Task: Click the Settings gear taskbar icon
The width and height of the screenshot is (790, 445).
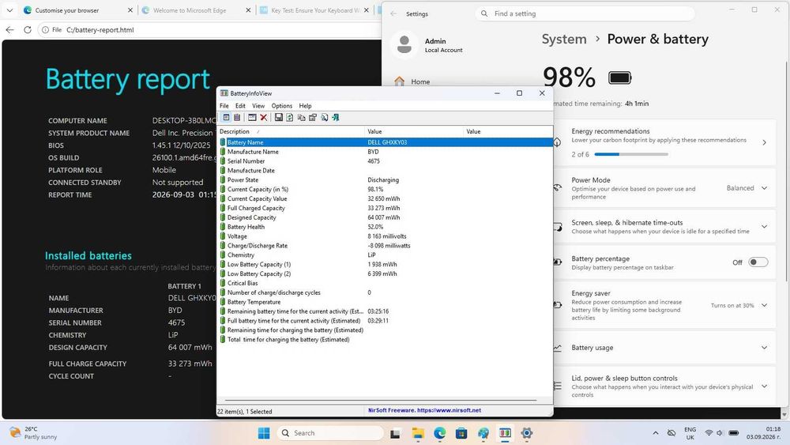Action: [x=526, y=433]
